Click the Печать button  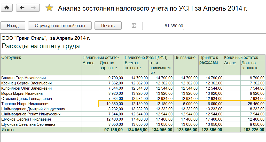pyautogui.click(x=108, y=26)
